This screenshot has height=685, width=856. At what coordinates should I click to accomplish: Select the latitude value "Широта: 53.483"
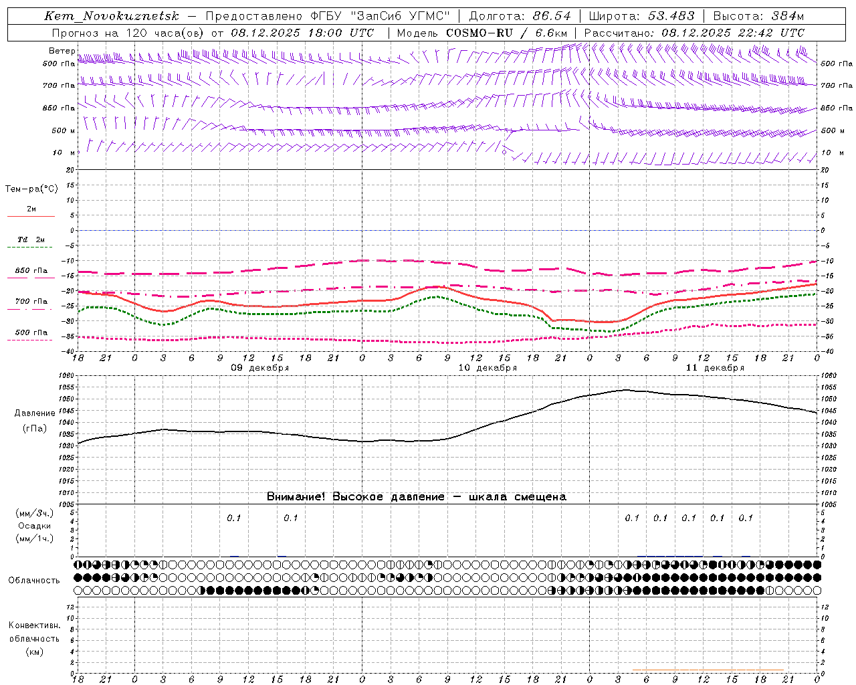click(x=641, y=16)
